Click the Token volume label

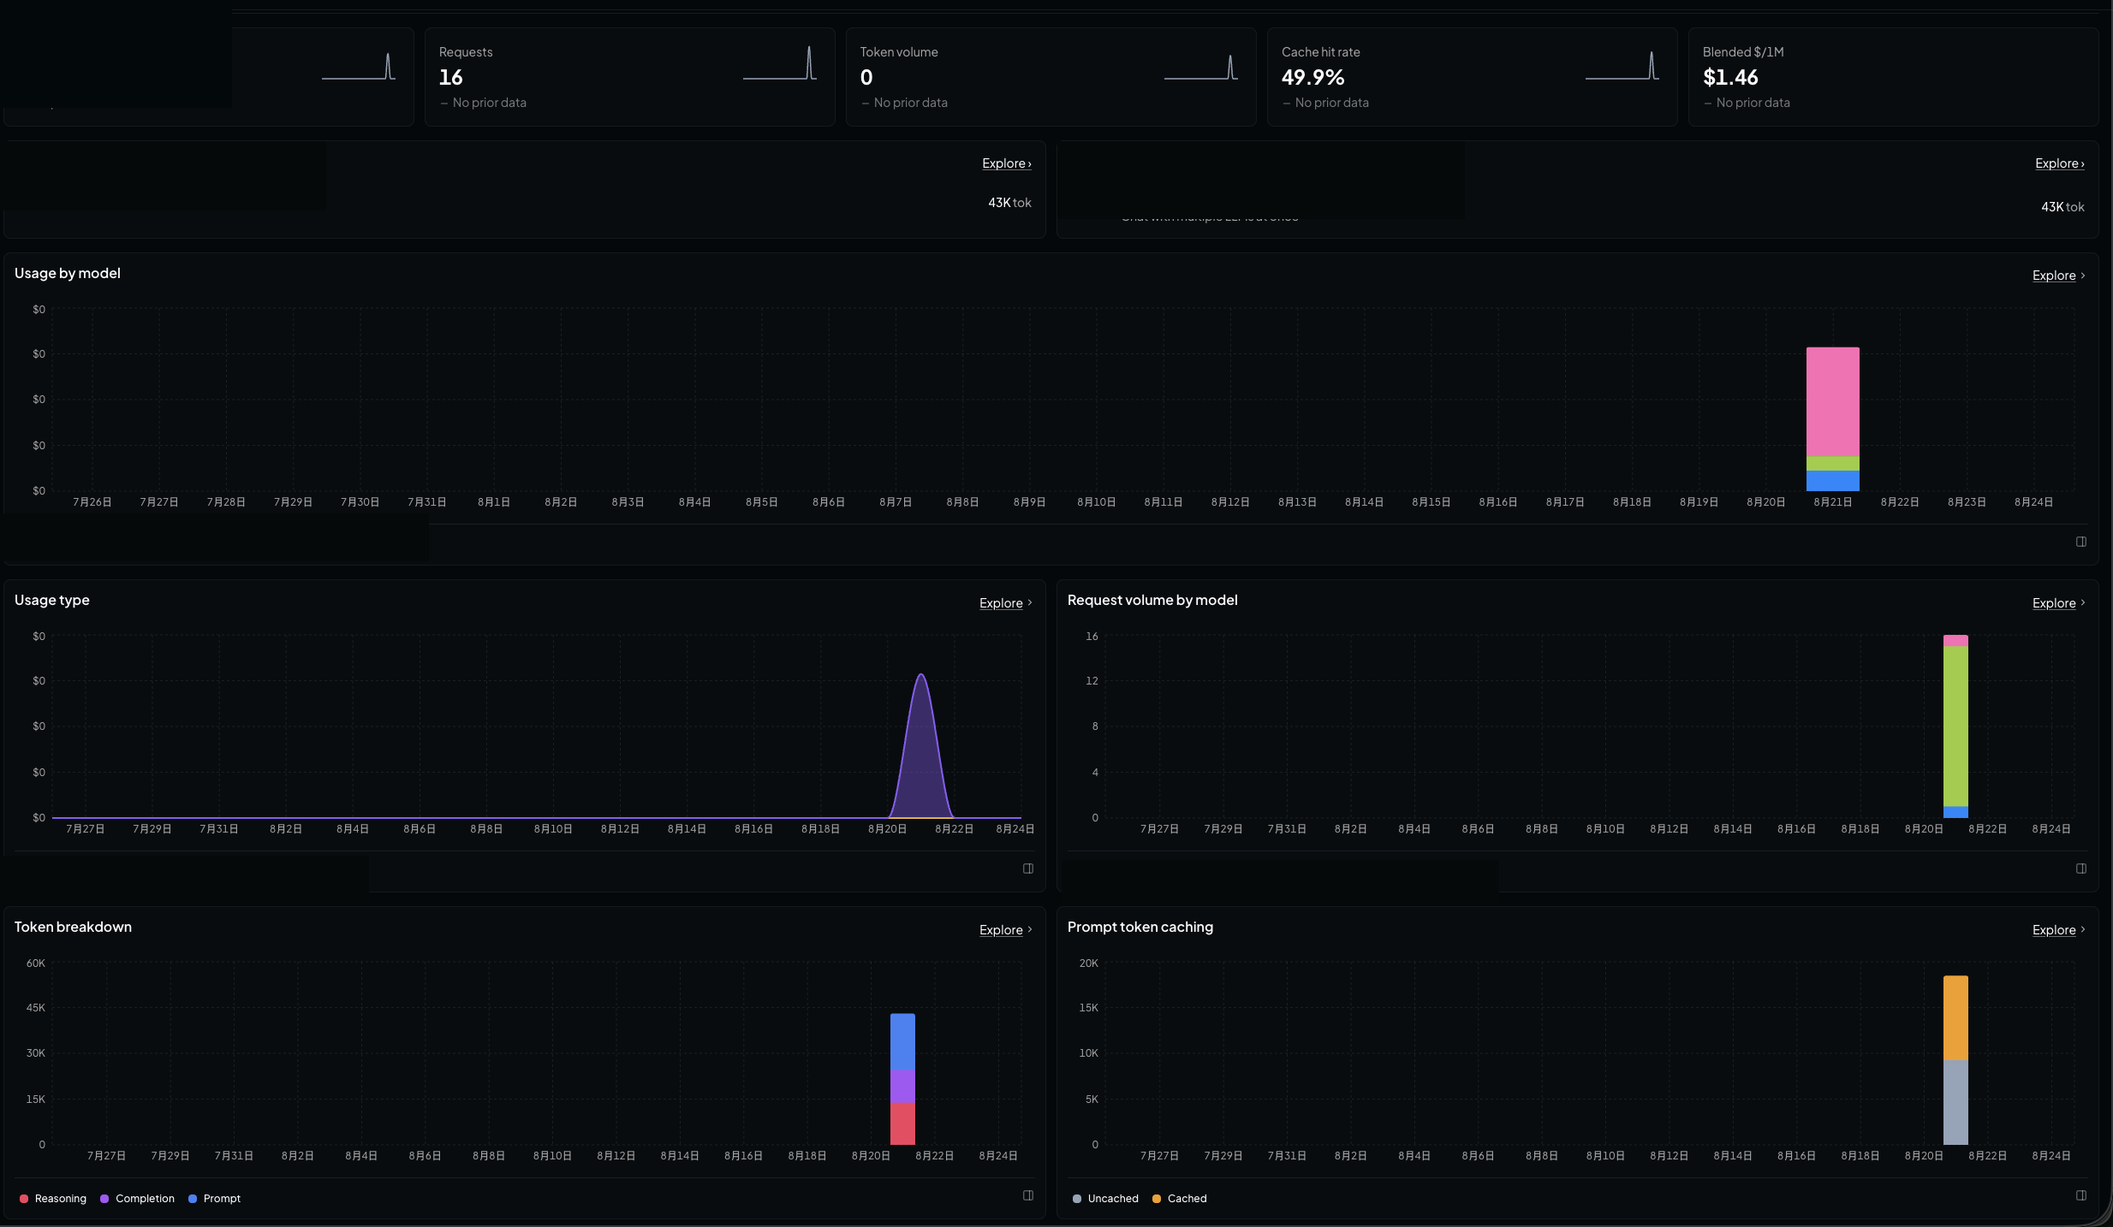[899, 52]
